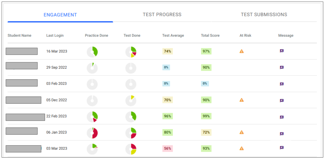
Task: Click the 72% total score badge
Action: coord(206,132)
